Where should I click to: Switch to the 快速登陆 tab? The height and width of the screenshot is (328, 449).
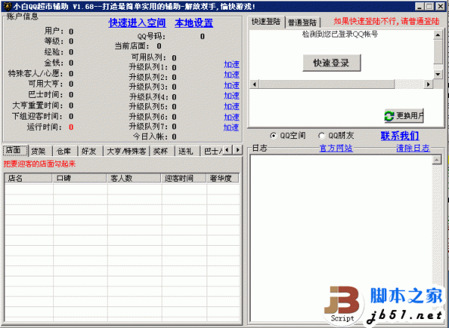click(266, 22)
